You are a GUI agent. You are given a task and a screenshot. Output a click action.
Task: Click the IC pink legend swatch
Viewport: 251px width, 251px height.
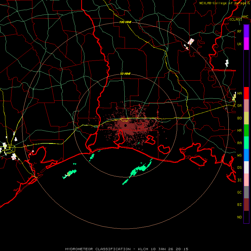coord(246,180)
